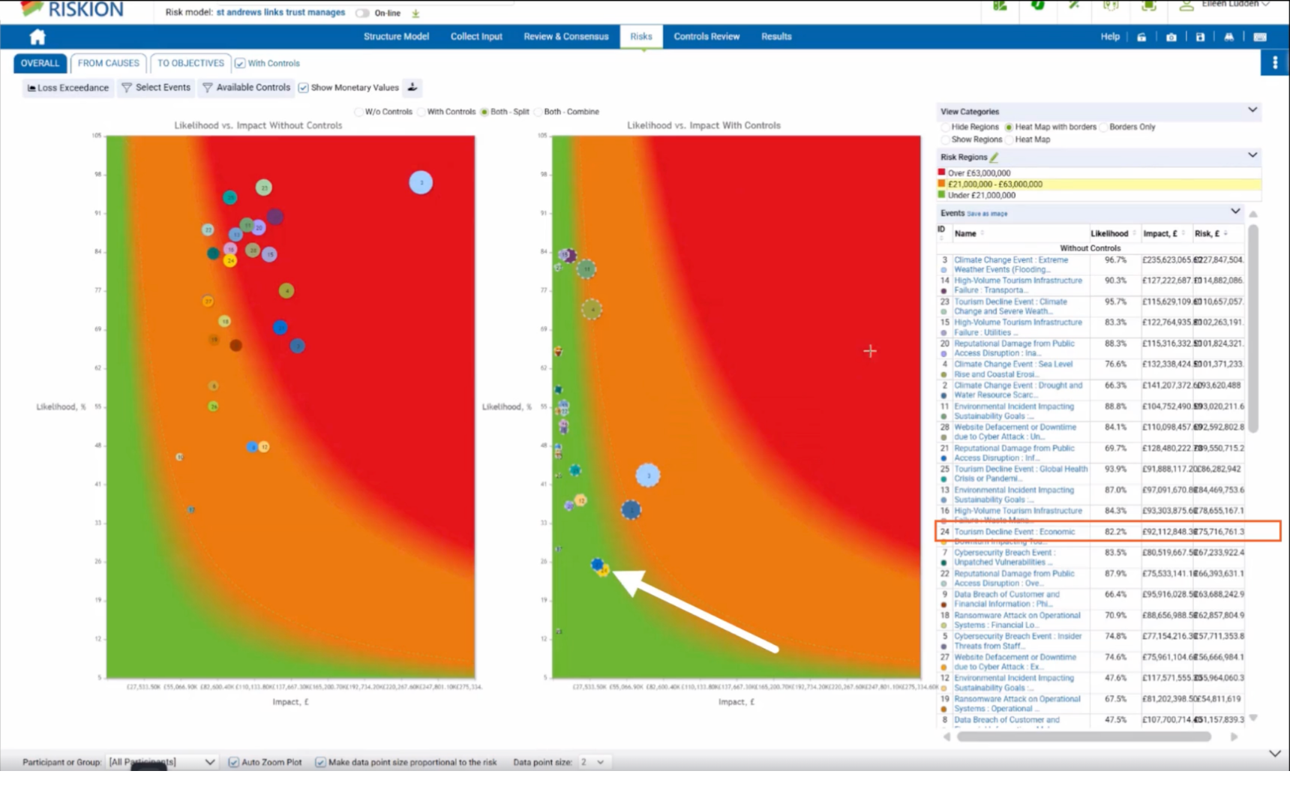The width and height of the screenshot is (1290, 810).
Task: Toggle the Auto Zoom Plot checkbox
Action: click(233, 762)
